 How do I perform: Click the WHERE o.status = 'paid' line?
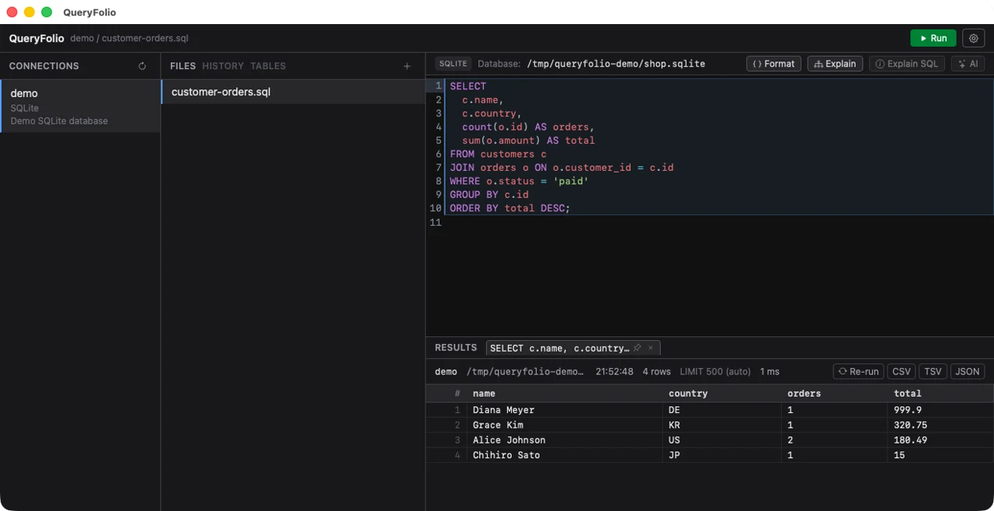(519, 181)
